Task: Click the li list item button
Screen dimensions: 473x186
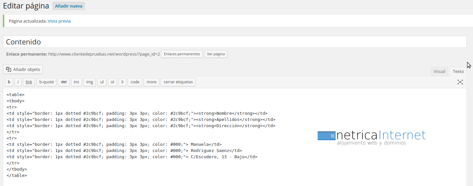Action: (122, 82)
